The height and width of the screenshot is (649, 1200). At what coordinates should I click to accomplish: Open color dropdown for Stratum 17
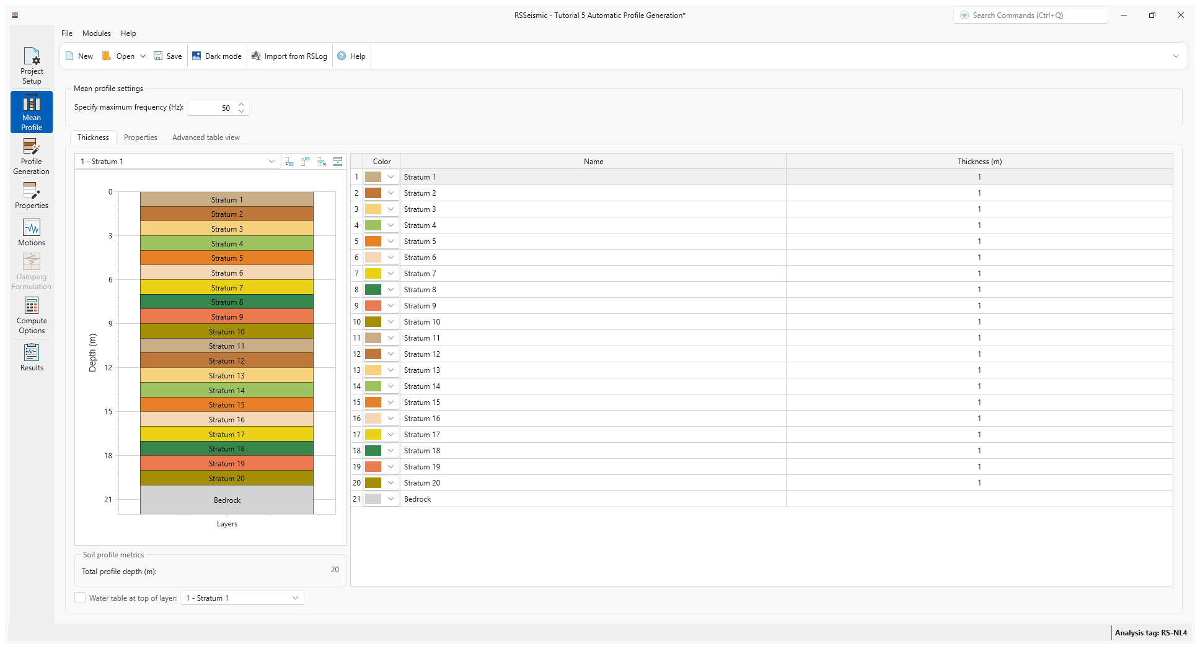tap(390, 435)
